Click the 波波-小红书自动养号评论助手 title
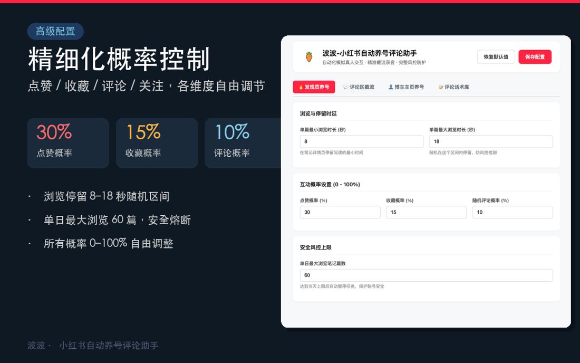Screen dimensions: 580x363 (370, 53)
